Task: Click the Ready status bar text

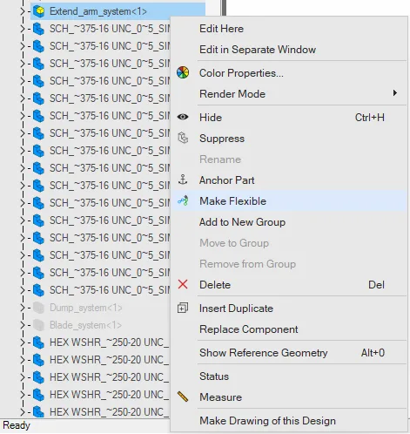Action: tap(17, 425)
